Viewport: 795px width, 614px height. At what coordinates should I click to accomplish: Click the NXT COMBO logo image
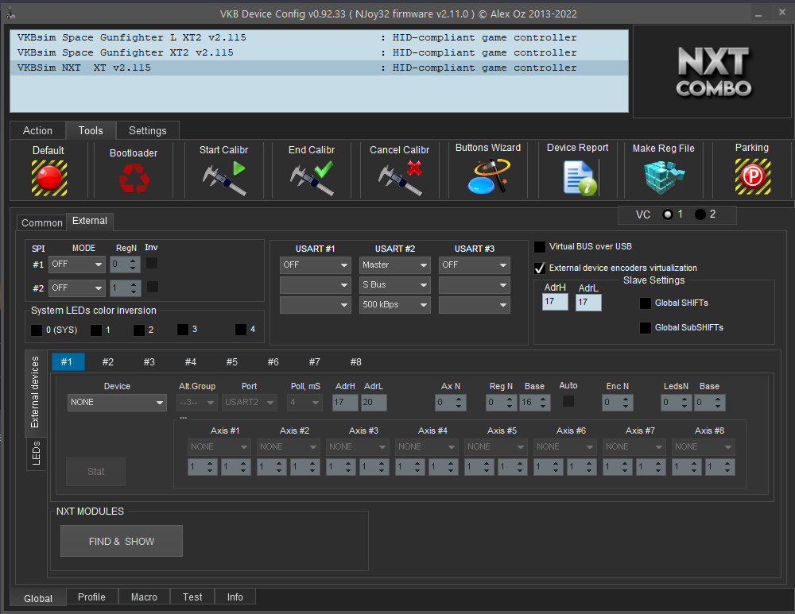(x=713, y=71)
